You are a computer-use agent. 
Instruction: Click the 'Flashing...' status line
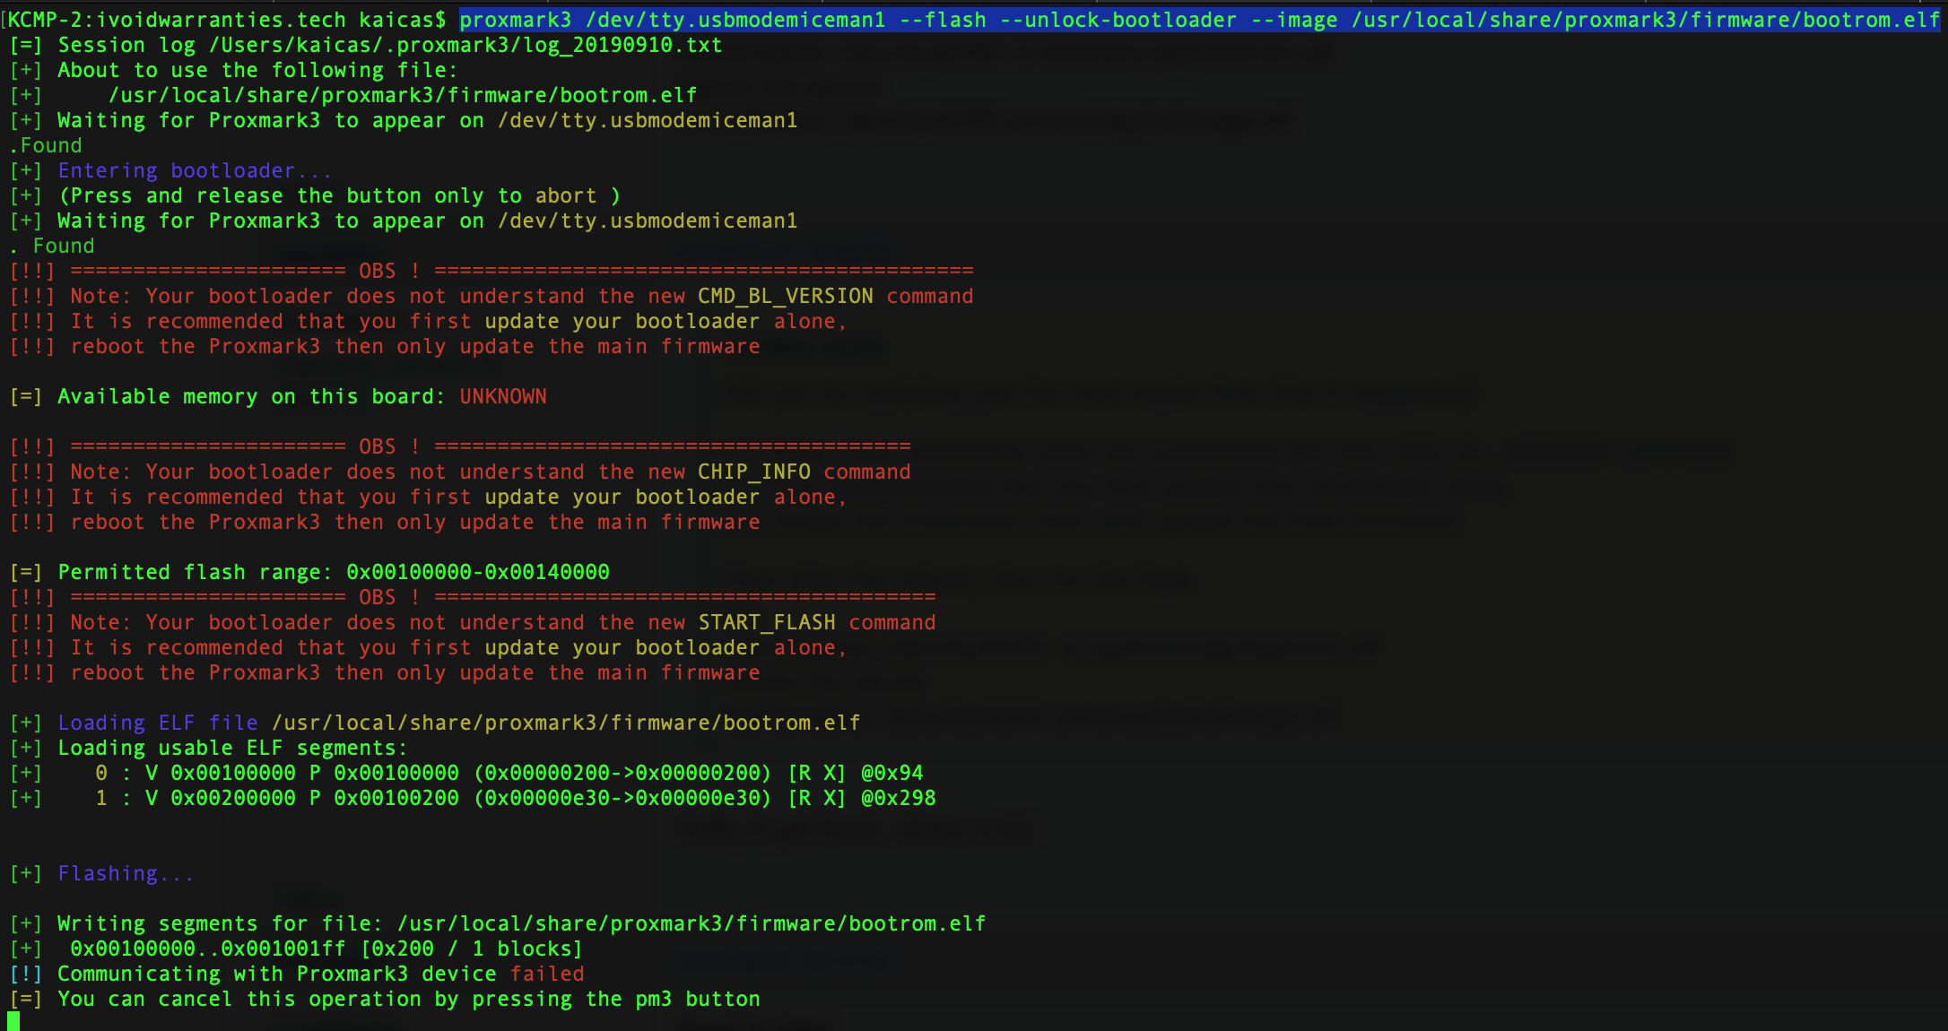[x=101, y=873]
